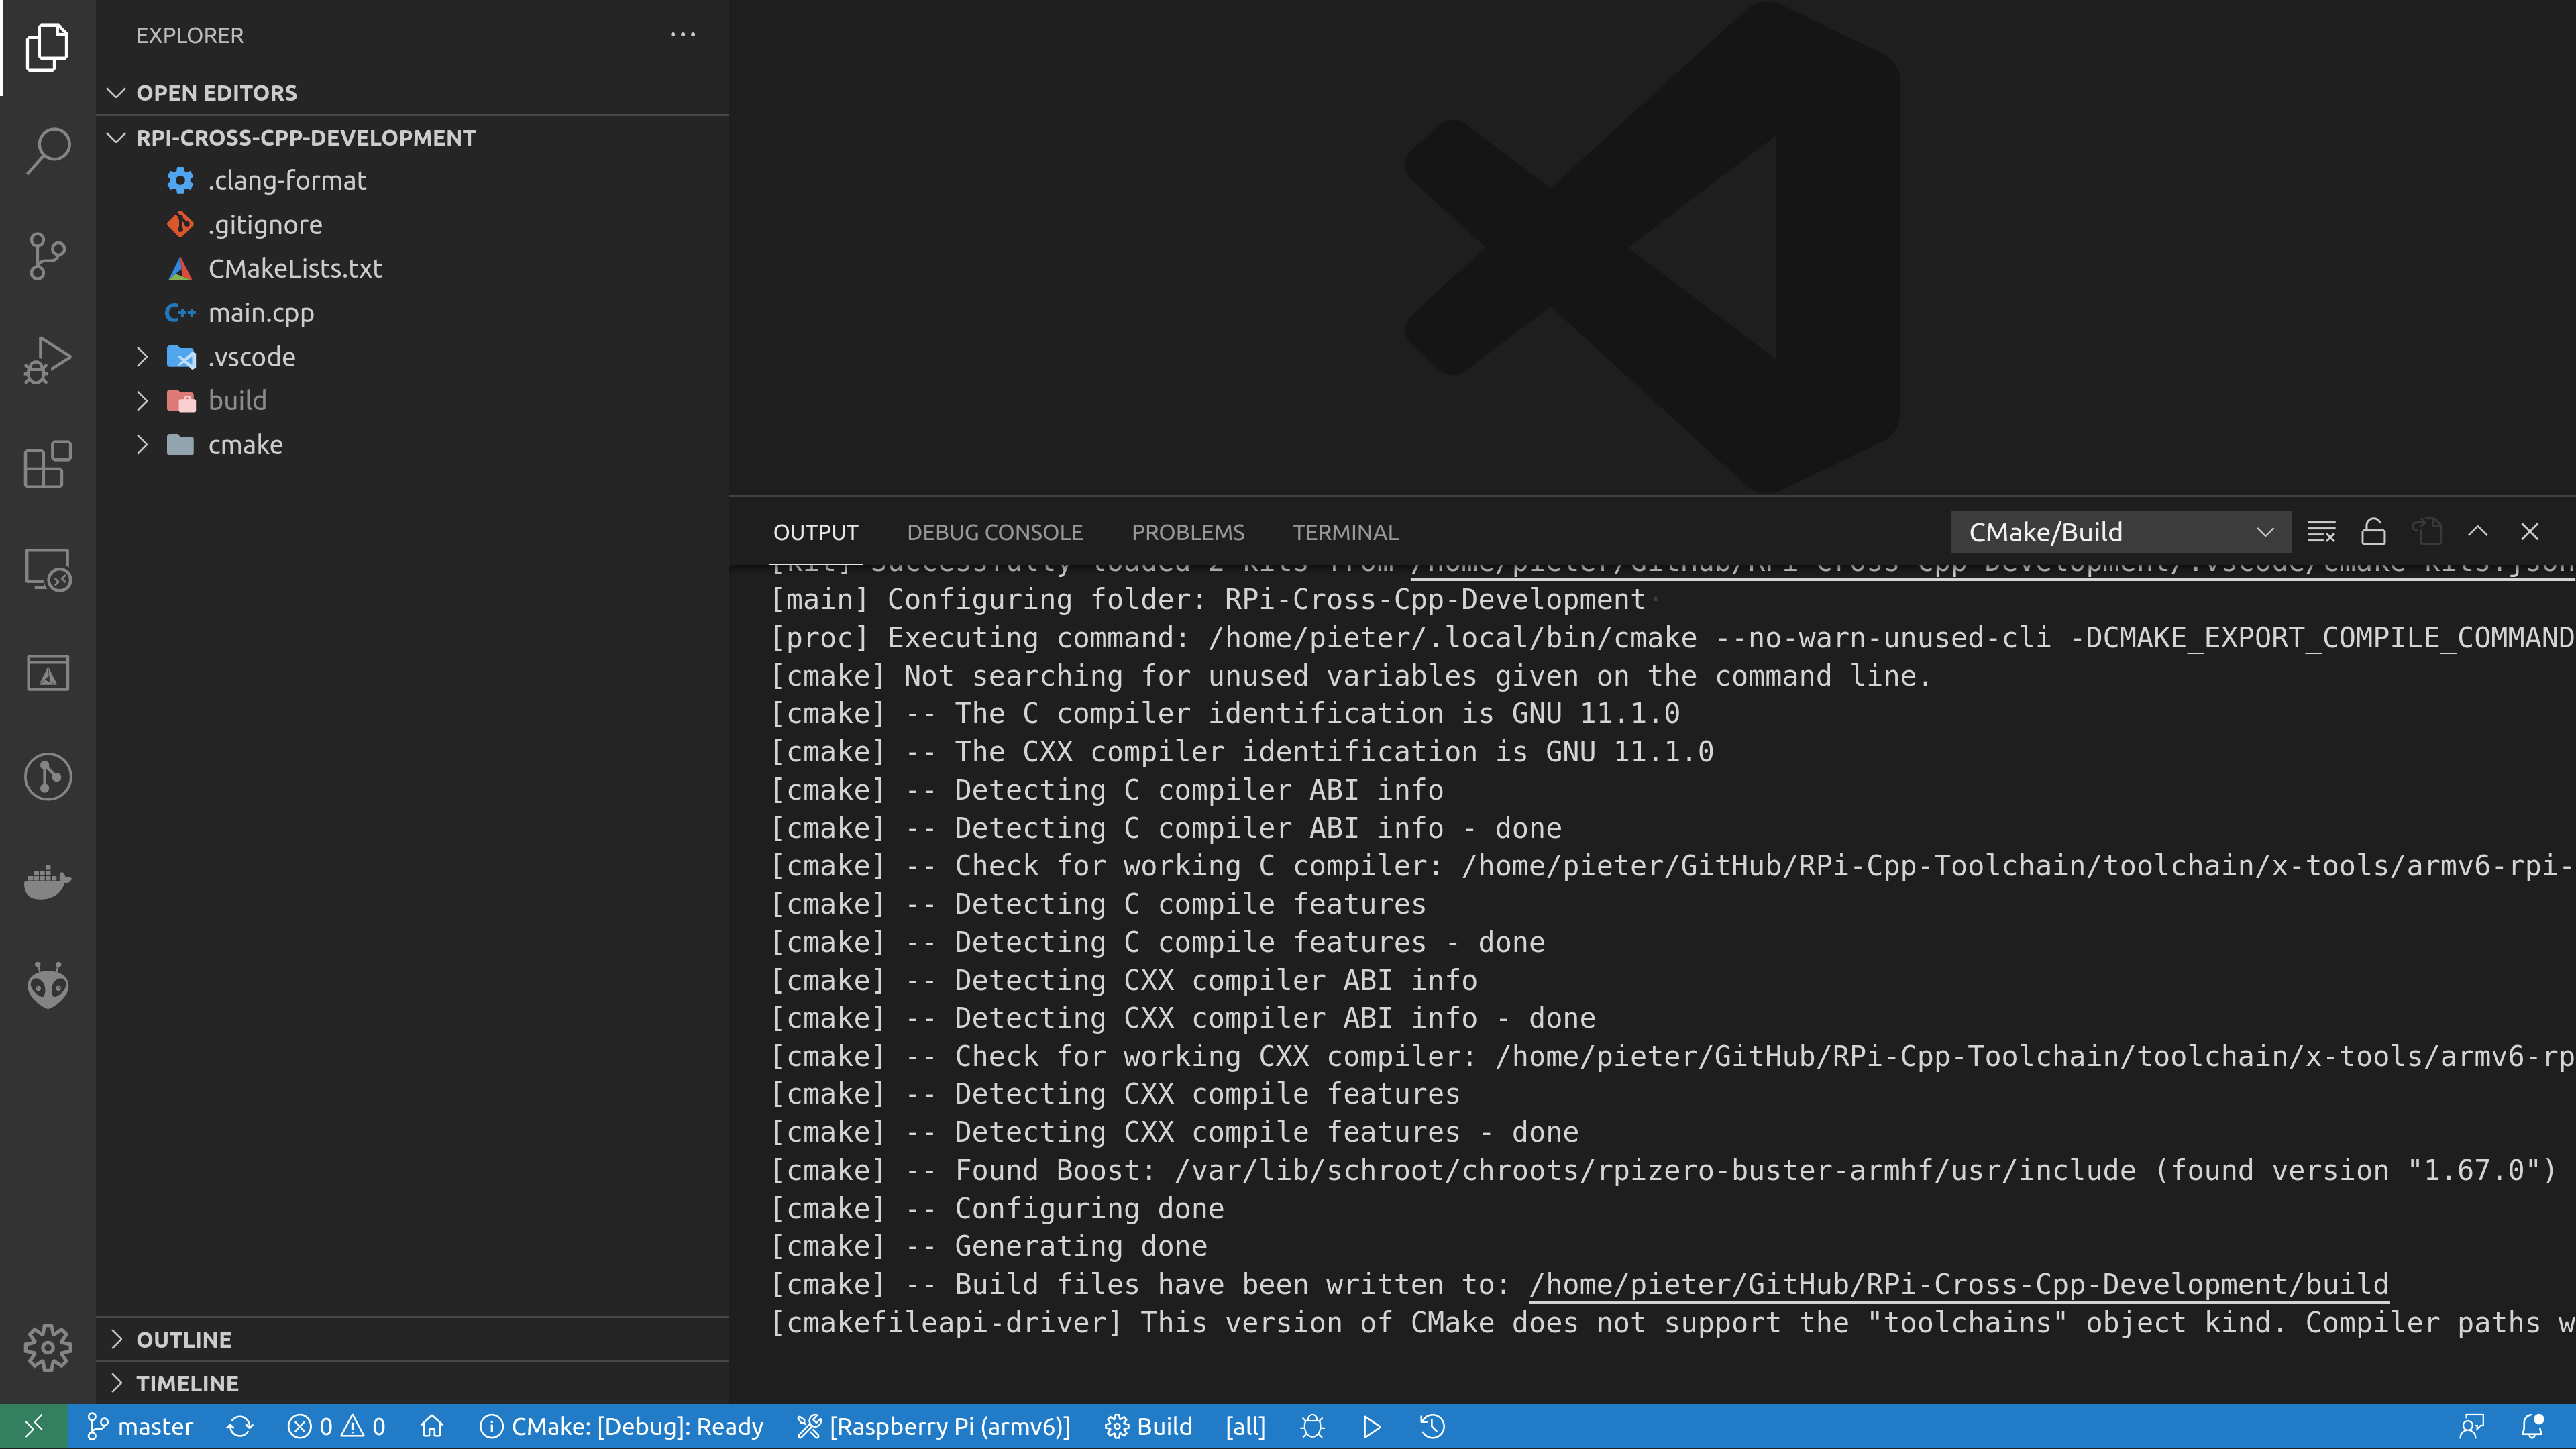2576x1449 pixels.
Task: Switch to the Problems tab
Action: pos(1187,532)
